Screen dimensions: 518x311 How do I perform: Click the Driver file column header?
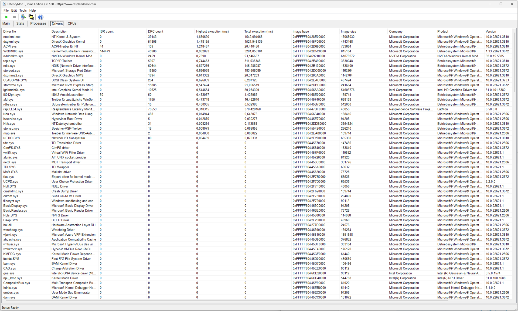(x=10, y=32)
